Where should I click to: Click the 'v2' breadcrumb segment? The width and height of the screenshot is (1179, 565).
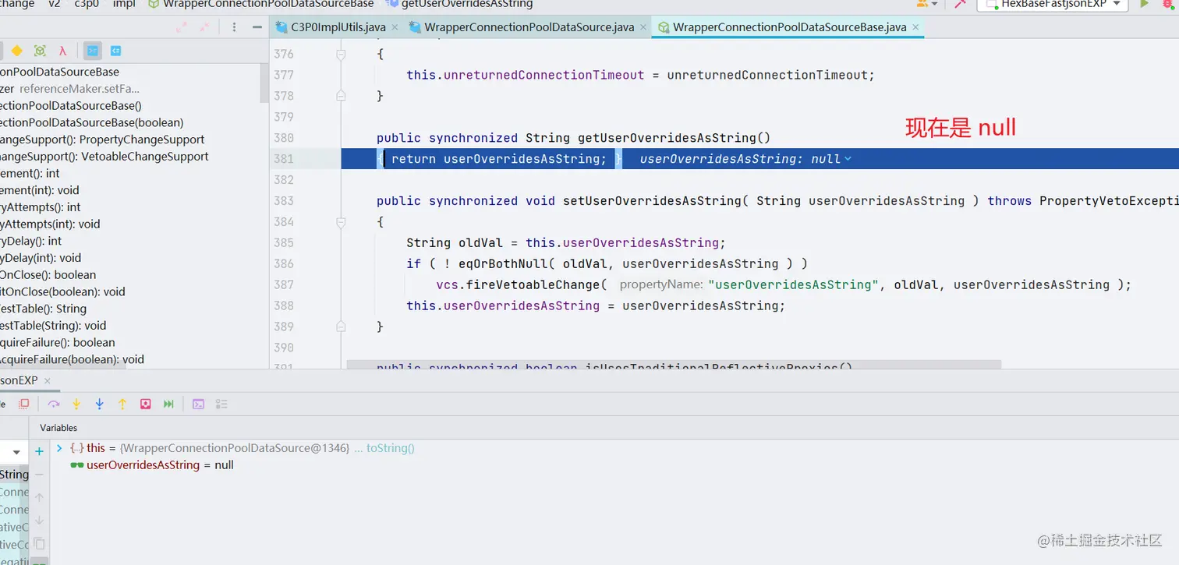pos(55,4)
